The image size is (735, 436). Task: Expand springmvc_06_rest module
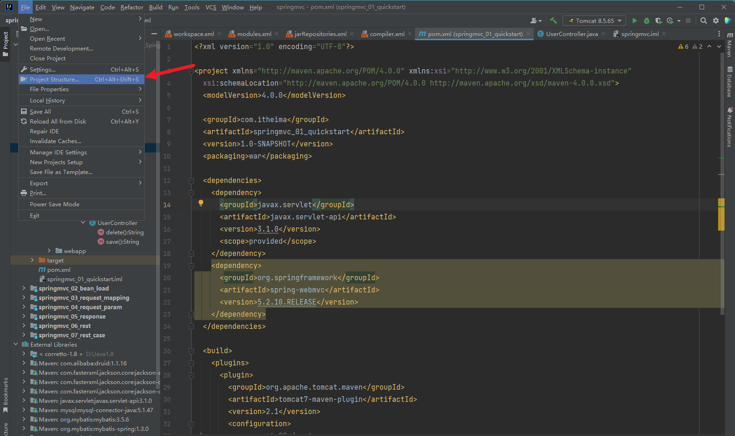point(24,326)
